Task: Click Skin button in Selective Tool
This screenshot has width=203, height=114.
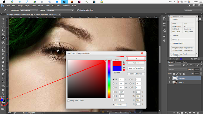Action: (x=188, y=24)
